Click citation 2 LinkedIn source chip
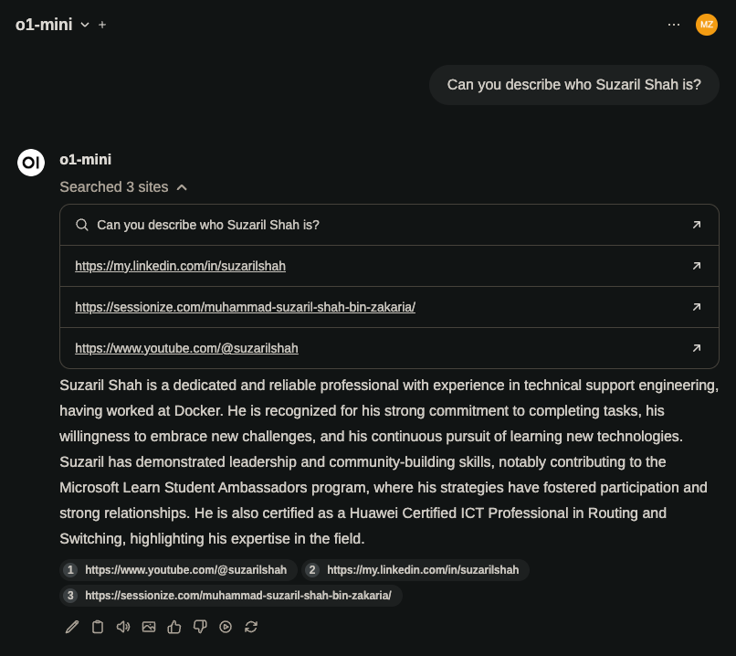736x656 pixels. coord(415,570)
